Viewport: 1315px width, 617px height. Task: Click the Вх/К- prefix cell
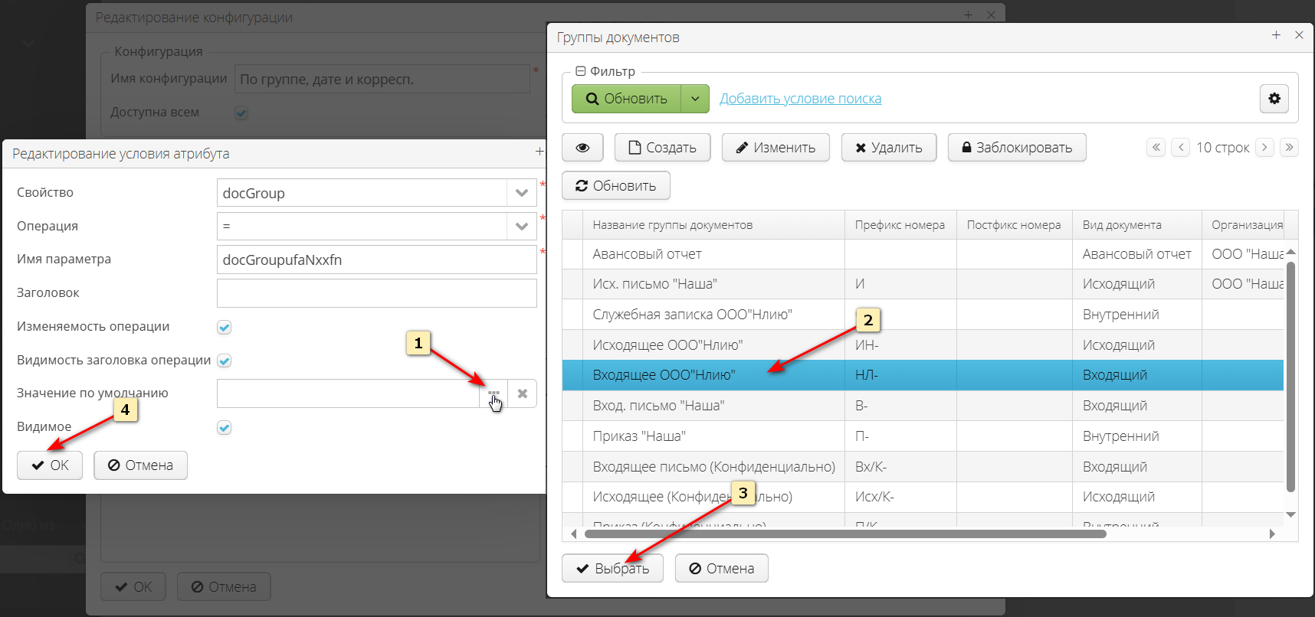[x=900, y=467]
